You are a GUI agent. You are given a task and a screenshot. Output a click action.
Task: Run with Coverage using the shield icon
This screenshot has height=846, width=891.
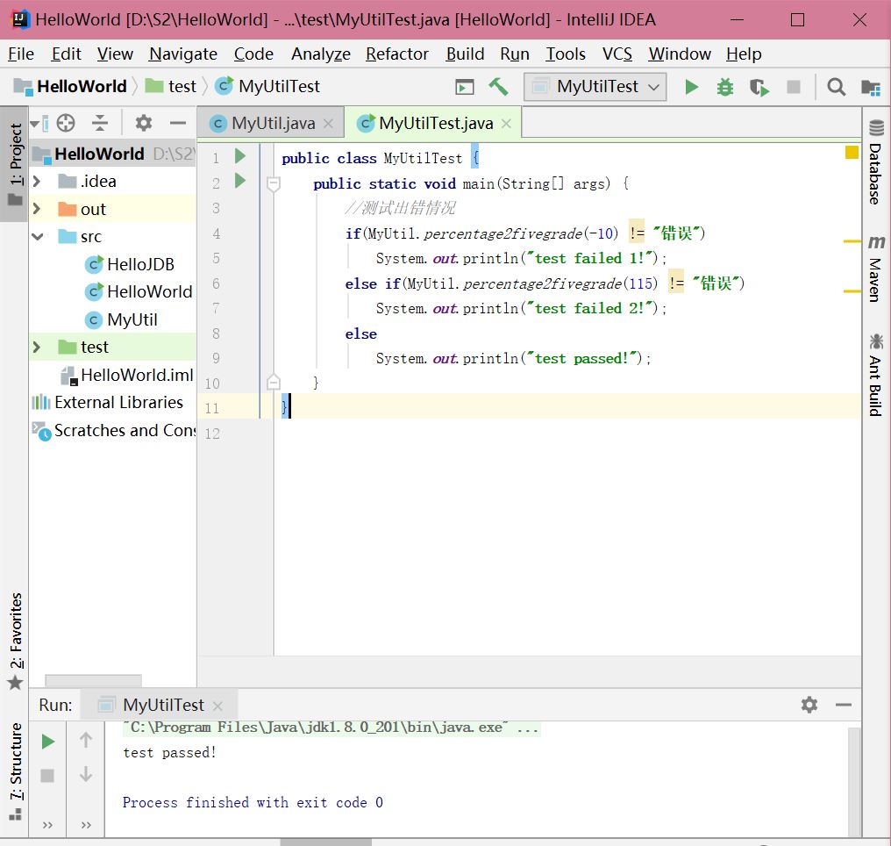(759, 87)
